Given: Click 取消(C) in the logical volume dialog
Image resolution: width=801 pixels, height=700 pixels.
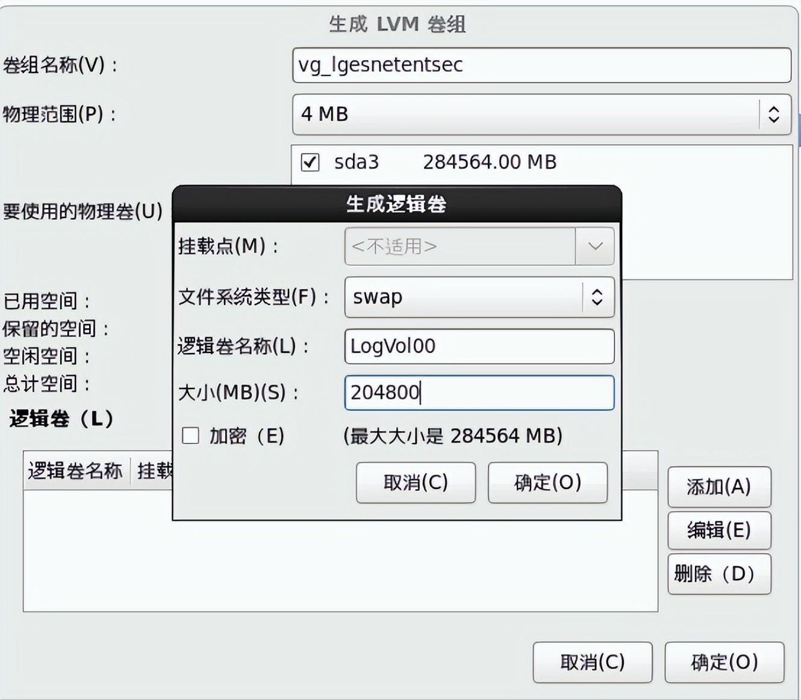Looking at the screenshot, I should 416,482.
